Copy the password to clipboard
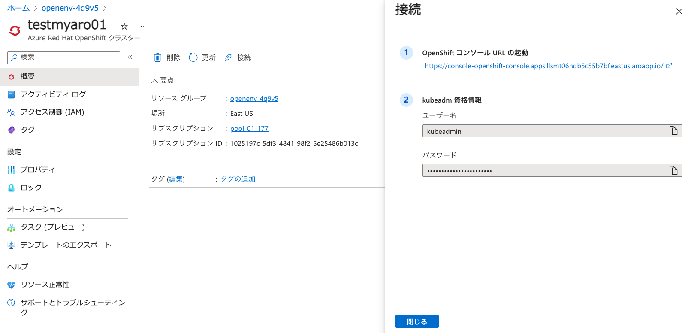Viewport: 688px width, 333px height. [x=673, y=170]
